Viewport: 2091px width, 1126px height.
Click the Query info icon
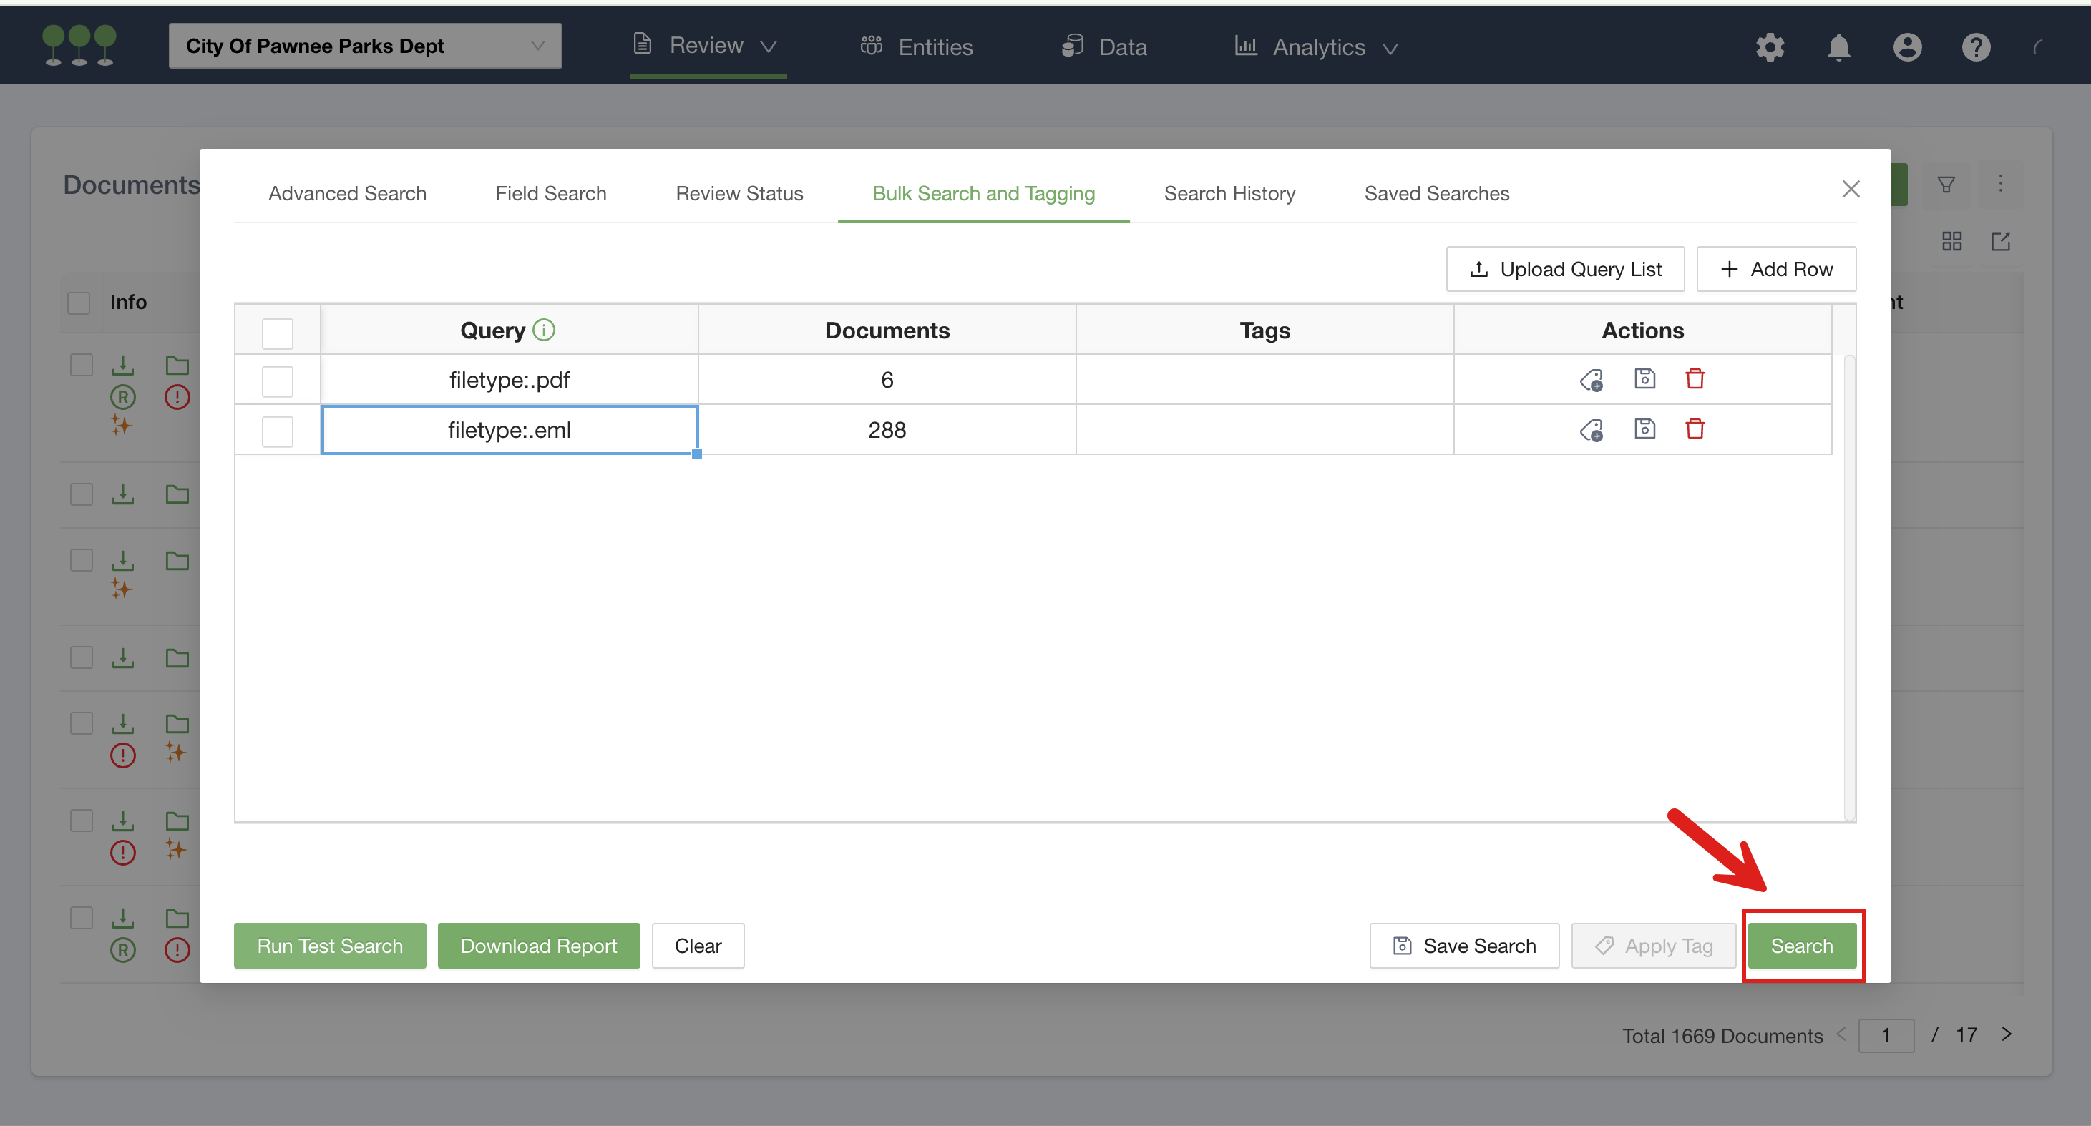click(544, 331)
